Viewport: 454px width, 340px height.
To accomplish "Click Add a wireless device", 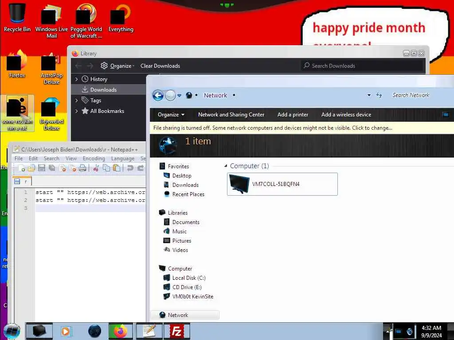I will pos(346,115).
